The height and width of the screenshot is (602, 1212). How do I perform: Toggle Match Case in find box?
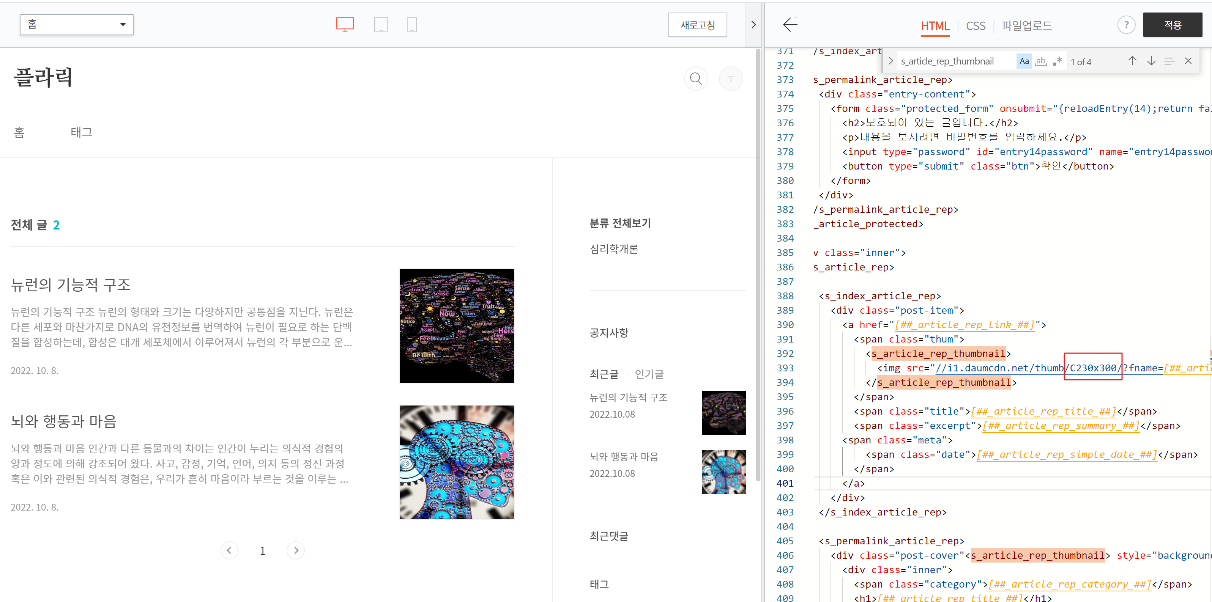[1024, 61]
